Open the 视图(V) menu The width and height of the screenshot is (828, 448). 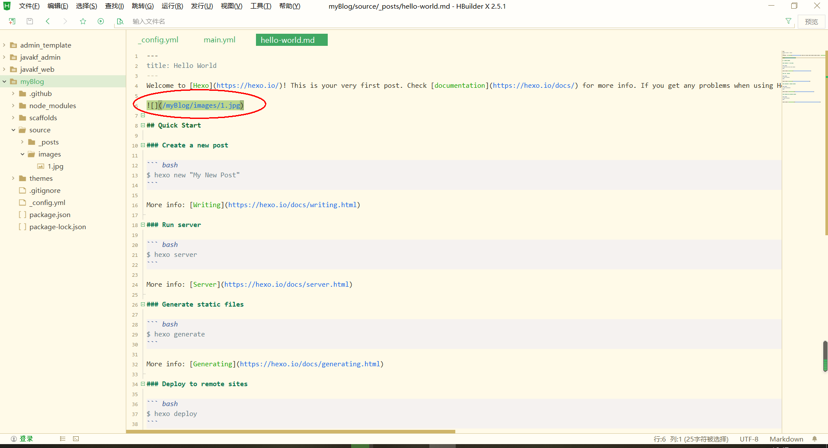tap(232, 6)
